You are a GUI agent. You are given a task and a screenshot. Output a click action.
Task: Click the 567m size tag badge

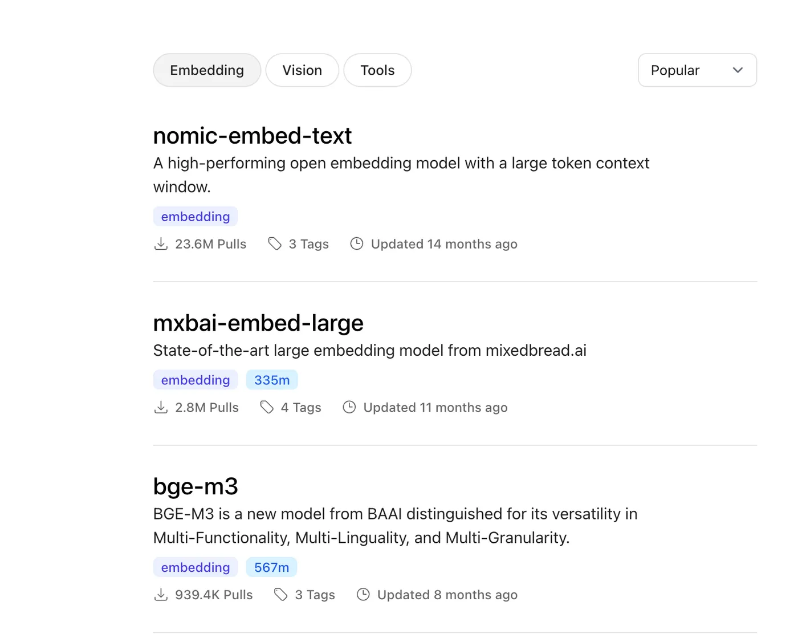tap(271, 567)
